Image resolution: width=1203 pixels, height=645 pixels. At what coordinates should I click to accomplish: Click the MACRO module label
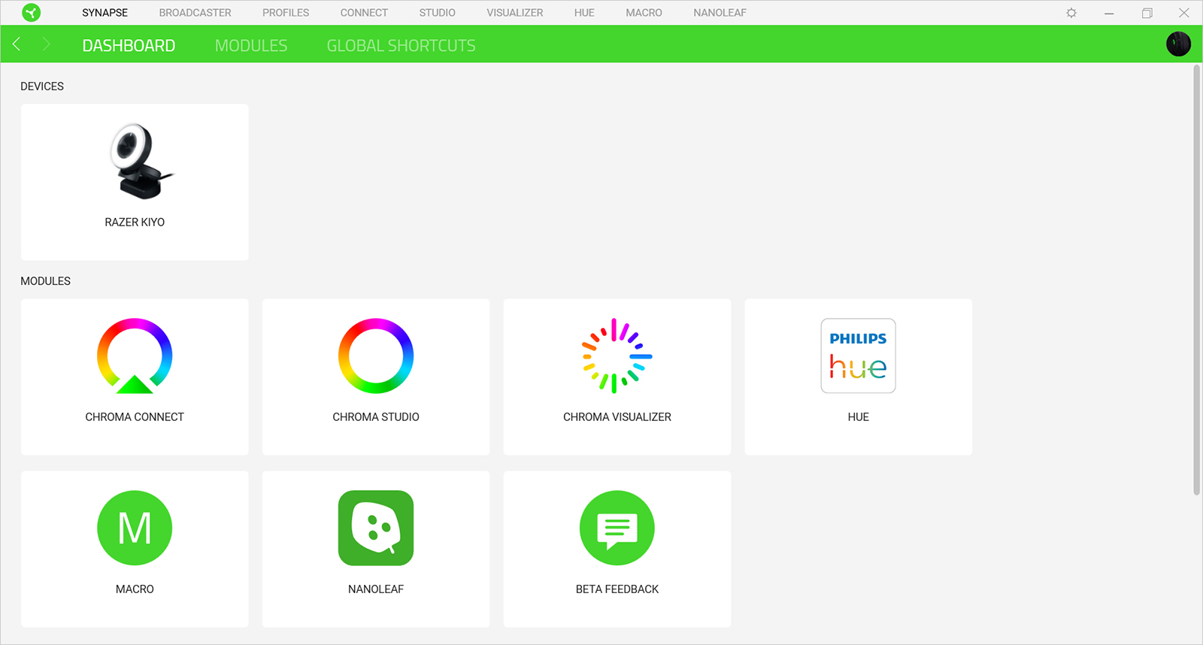(135, 589)
